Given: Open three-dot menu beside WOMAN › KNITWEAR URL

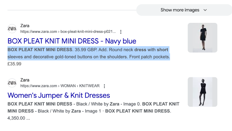Looking at the screenshot, I should [x=104, y=86].
